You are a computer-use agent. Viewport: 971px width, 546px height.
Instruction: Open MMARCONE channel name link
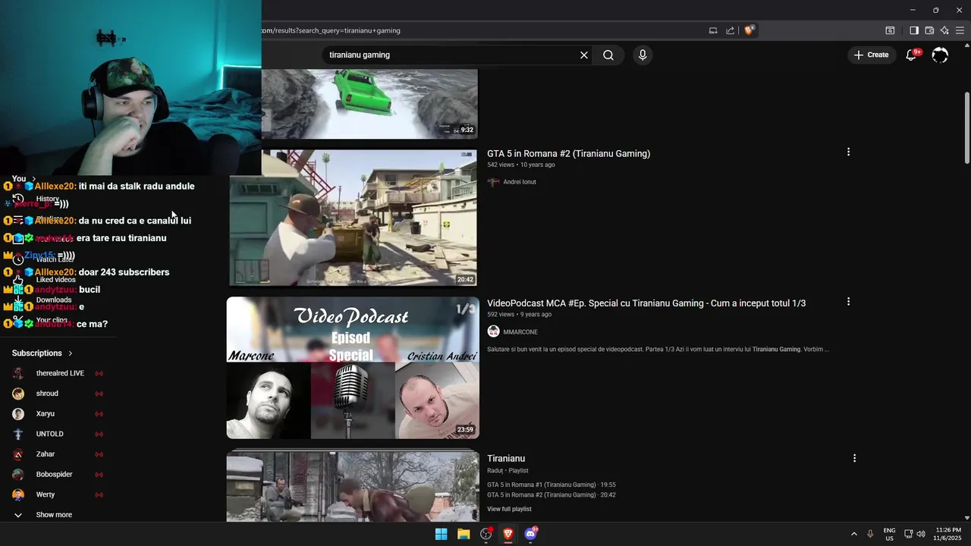coord(520,332)
